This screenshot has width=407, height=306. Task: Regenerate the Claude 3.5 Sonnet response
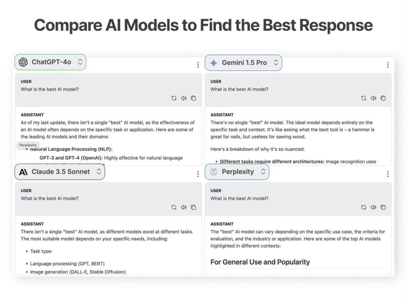pos(174,207)
